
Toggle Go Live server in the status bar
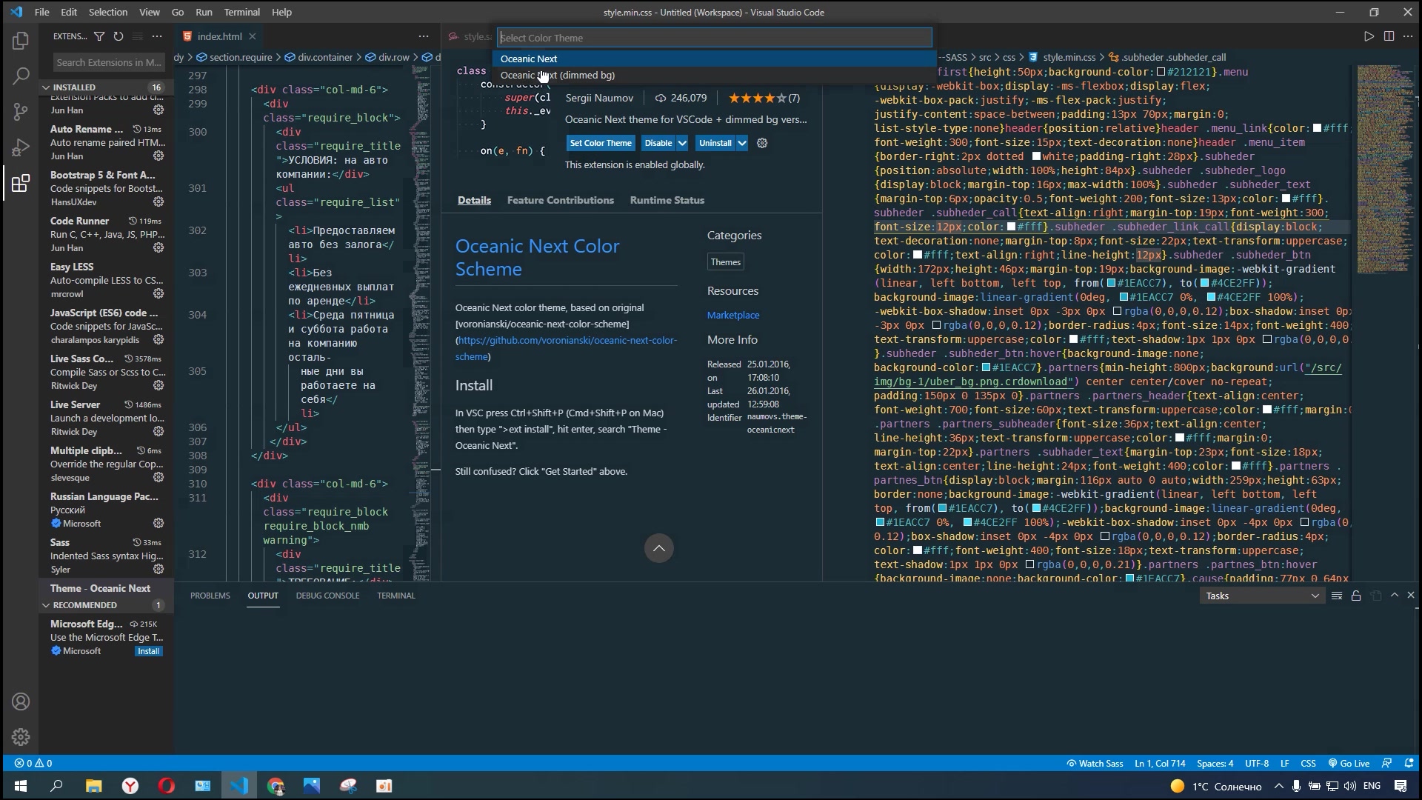(1349, 763)
